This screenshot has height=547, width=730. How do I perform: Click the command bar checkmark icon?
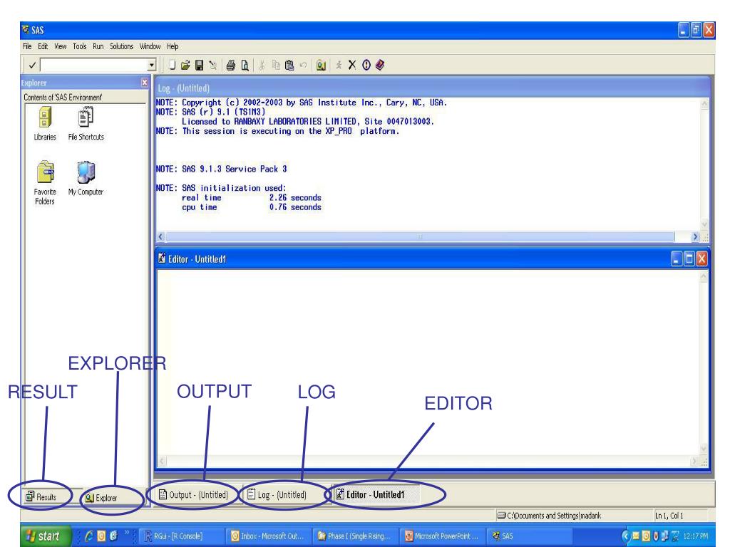[x=32, y=65]
